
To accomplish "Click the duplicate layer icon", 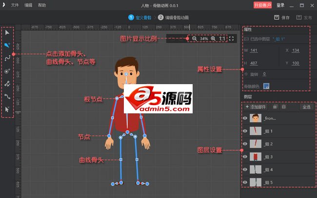I will click(x=275, y=107).
